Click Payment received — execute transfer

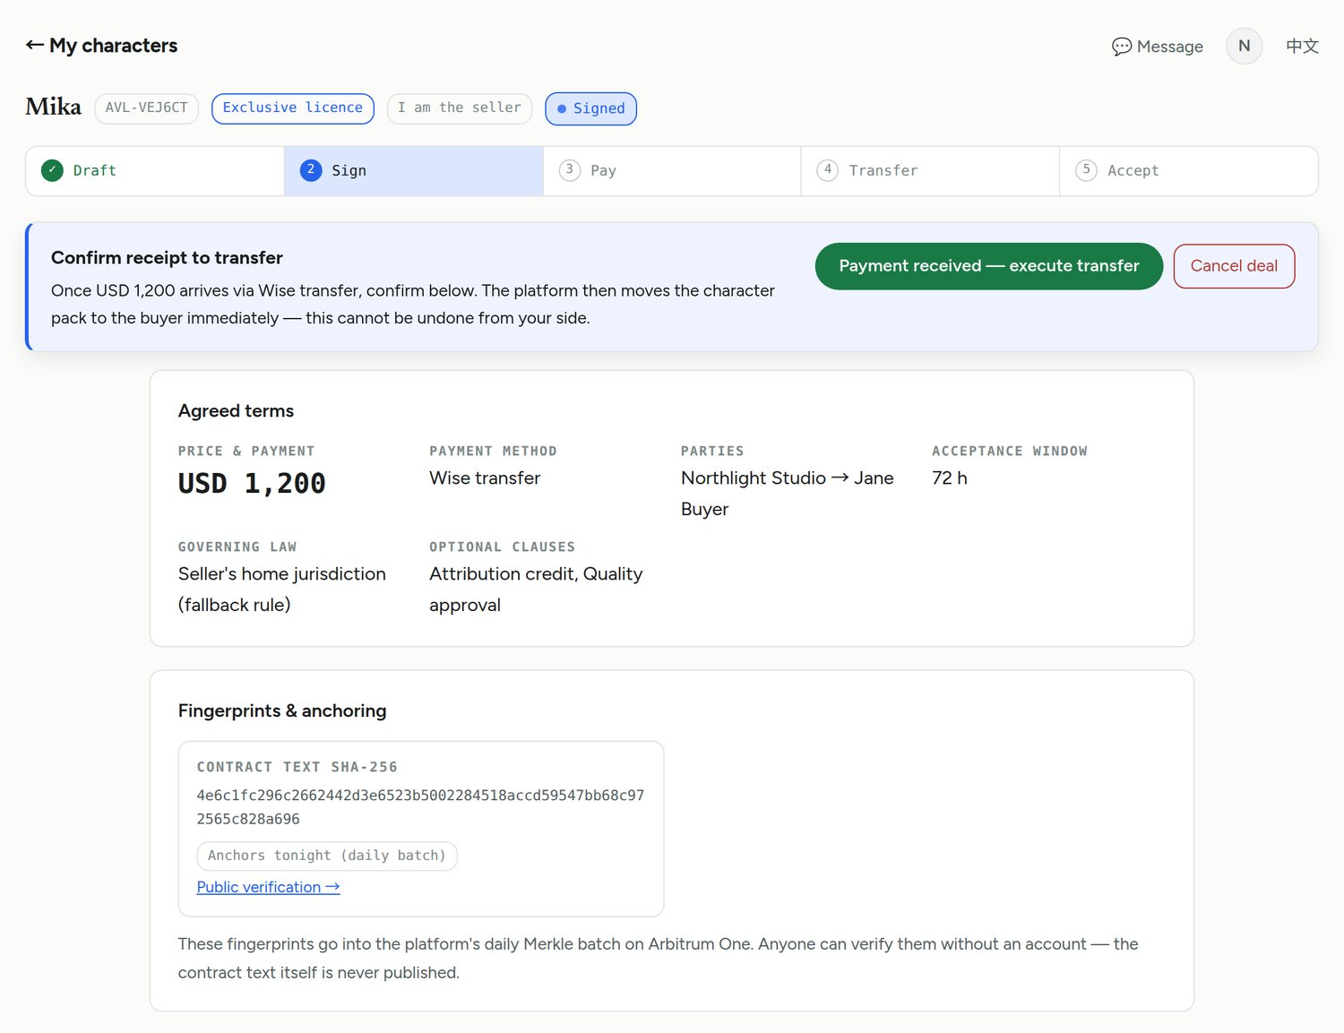(989, 266)
